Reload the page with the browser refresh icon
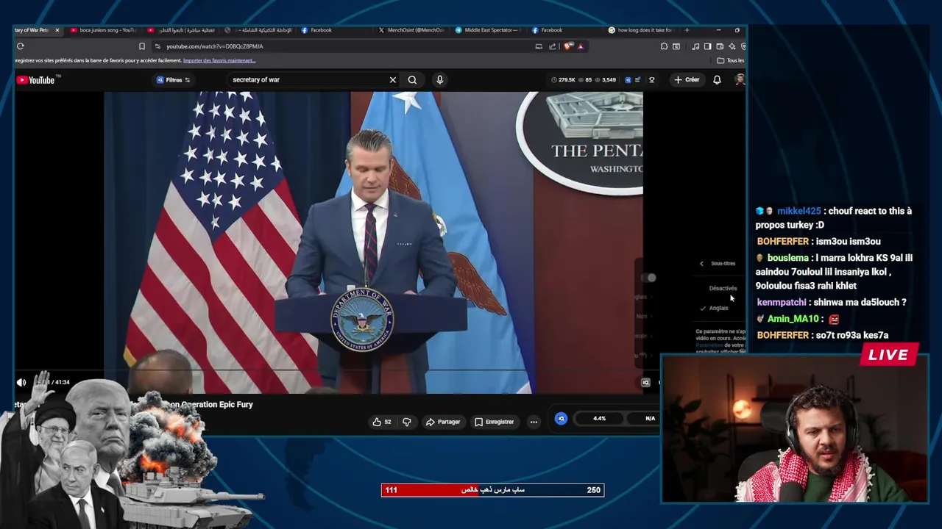The image size is (942, 529). [x=21, y=46]
